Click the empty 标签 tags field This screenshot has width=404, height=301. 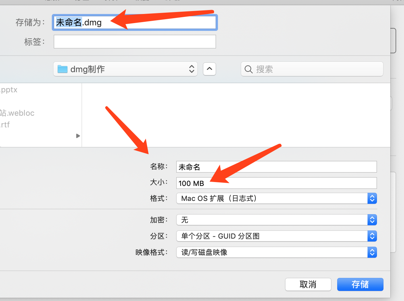click(135, 42)
